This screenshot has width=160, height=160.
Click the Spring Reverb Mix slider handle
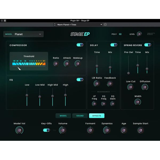coord(147,69)
